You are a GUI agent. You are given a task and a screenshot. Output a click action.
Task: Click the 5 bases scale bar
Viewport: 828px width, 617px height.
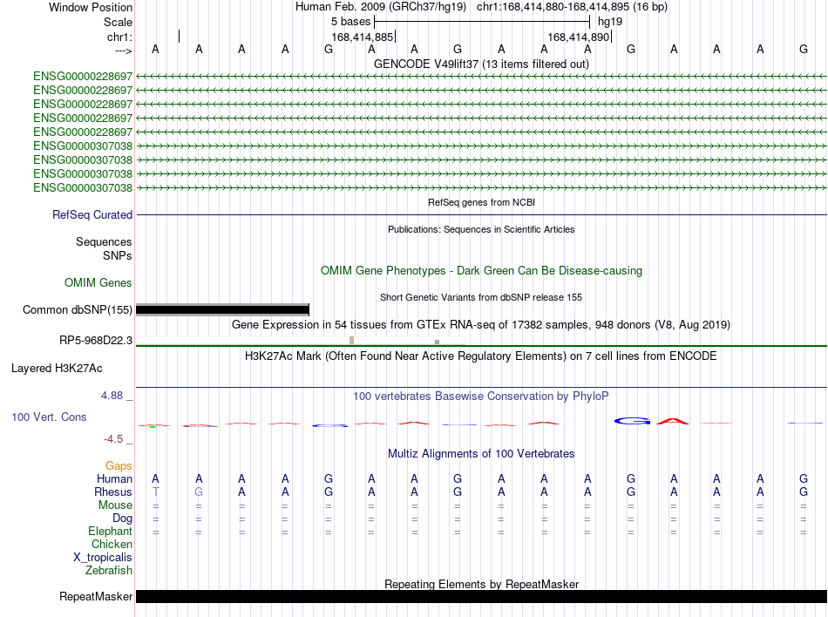pos(482,22)
